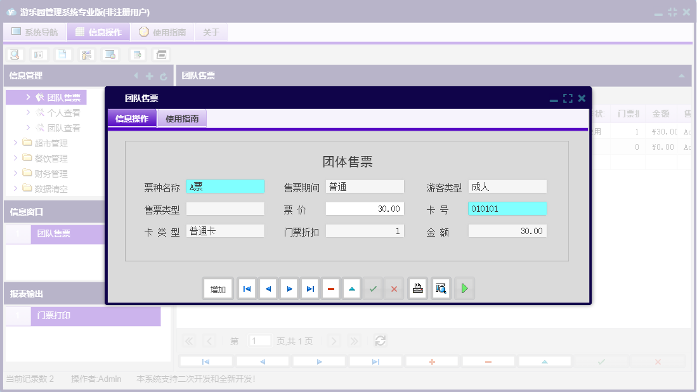Screen dimensions: 697x392
Task: Select the print icon in the dialog toolbar
Action: (417, 288)
